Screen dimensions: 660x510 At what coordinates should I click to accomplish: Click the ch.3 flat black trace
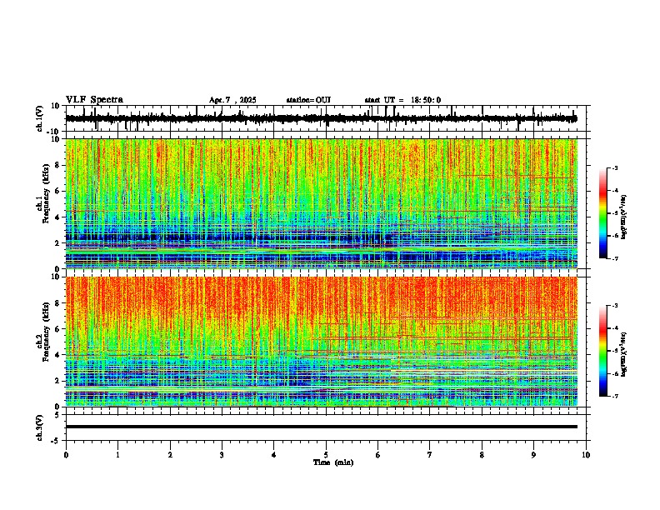(321, 427)
